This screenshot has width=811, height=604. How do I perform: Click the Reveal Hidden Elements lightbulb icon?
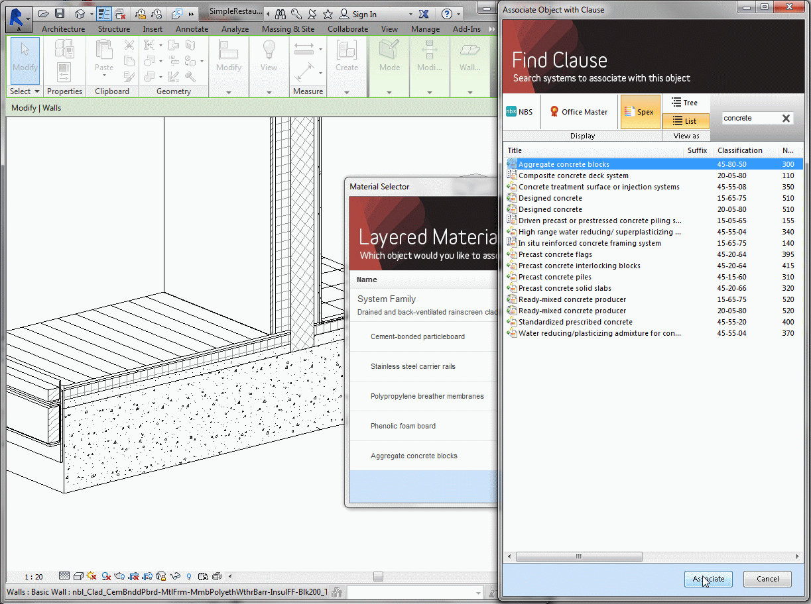tap(189, 576)
